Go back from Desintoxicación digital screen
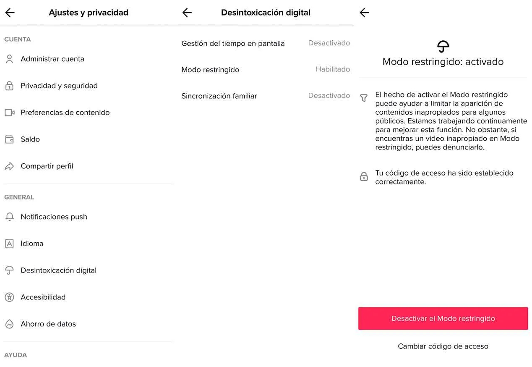 pyautogui.click(x=187, y=13)
